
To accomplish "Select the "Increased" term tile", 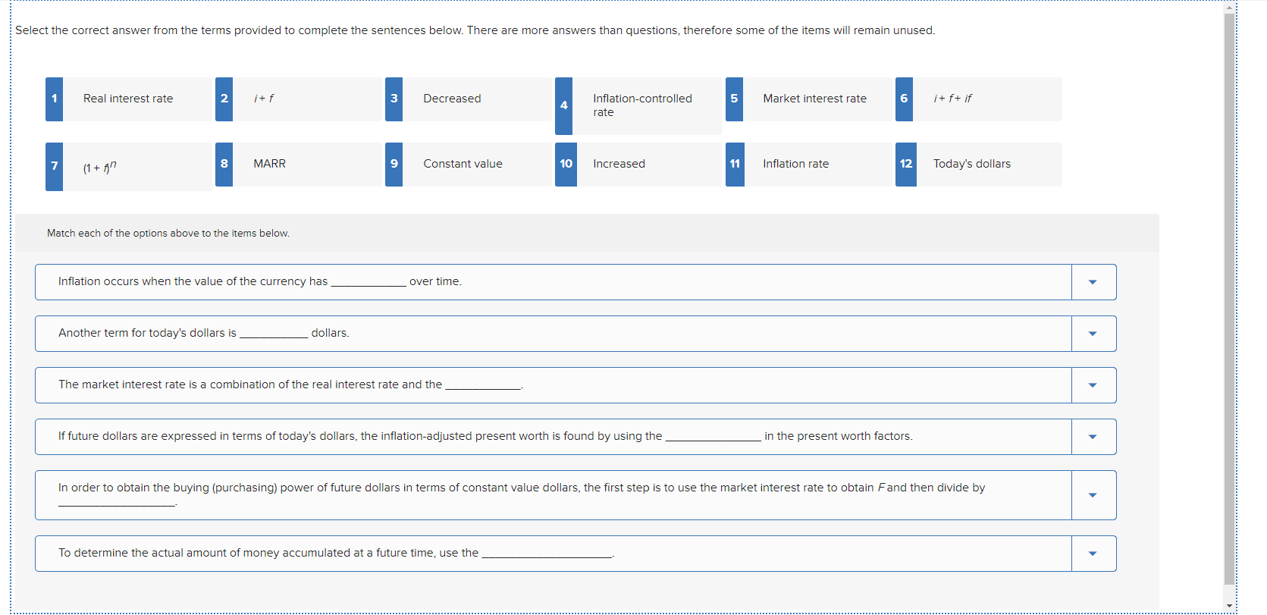I will point(619,164).
